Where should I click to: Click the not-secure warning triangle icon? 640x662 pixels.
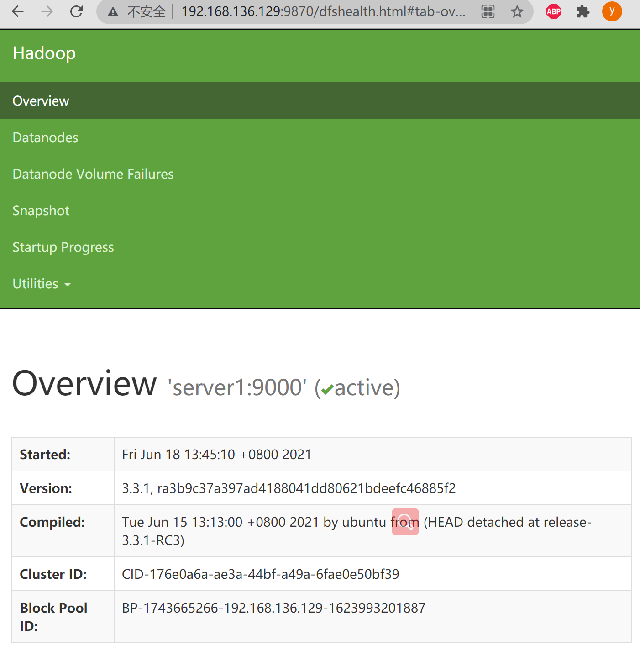113,12
